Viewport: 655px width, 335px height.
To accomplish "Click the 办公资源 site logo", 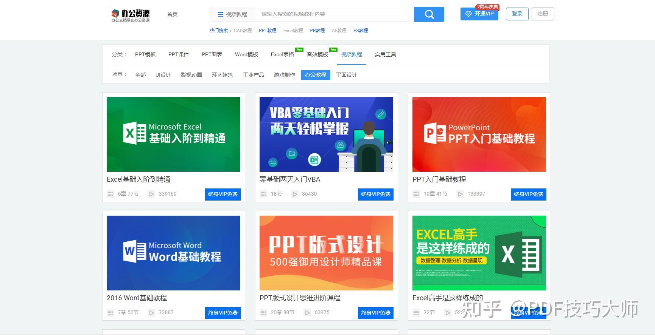I will point(131,15).
